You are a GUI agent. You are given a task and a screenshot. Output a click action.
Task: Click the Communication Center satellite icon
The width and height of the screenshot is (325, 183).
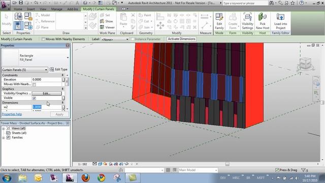coord(286,3)
